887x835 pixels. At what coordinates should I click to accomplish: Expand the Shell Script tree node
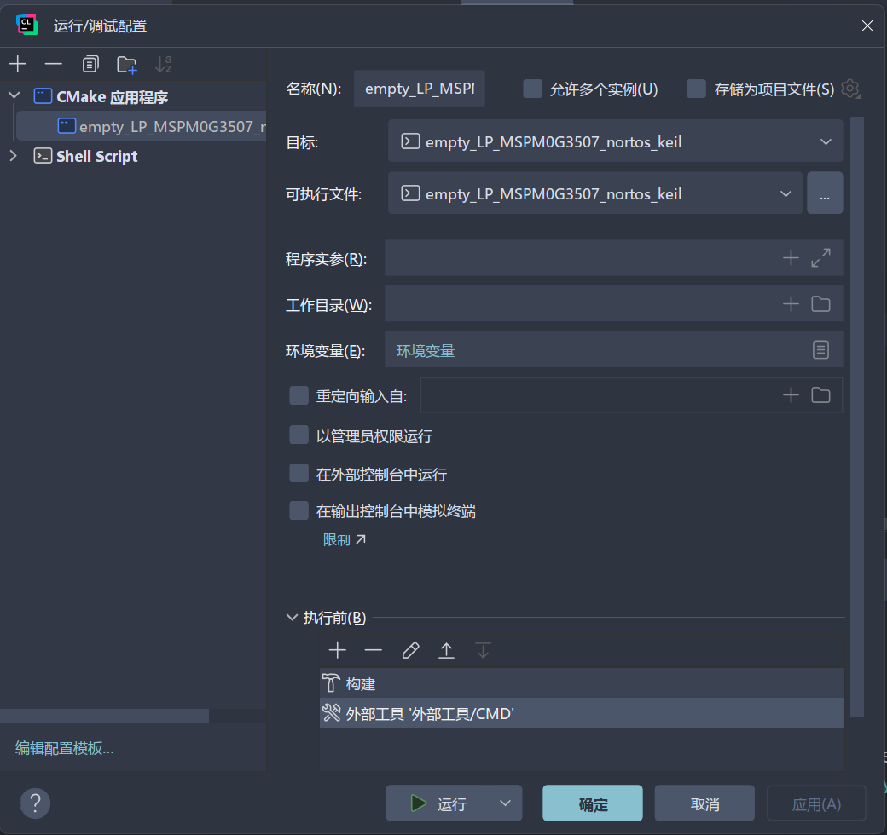[x=14, y=155]
